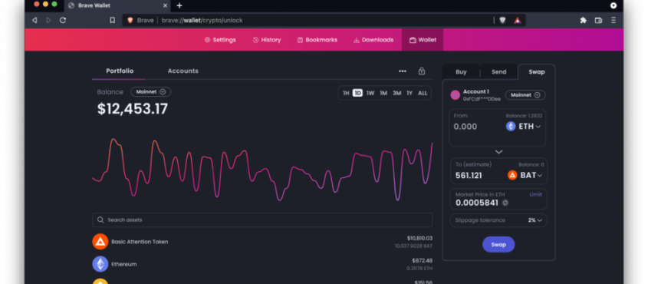Open History in the top navigation
This screenshot has height=284, width=648.
(267, 40)
